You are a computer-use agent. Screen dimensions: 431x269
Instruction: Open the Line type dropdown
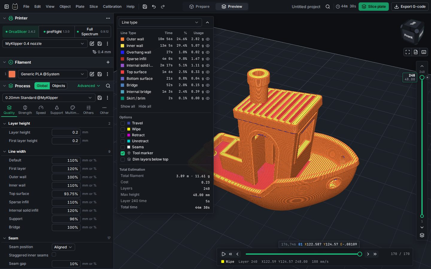[160, 22]
